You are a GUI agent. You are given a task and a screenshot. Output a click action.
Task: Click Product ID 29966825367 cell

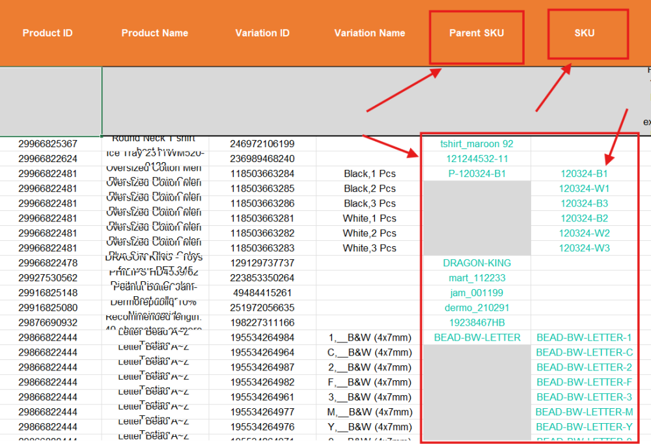point(48,144)
